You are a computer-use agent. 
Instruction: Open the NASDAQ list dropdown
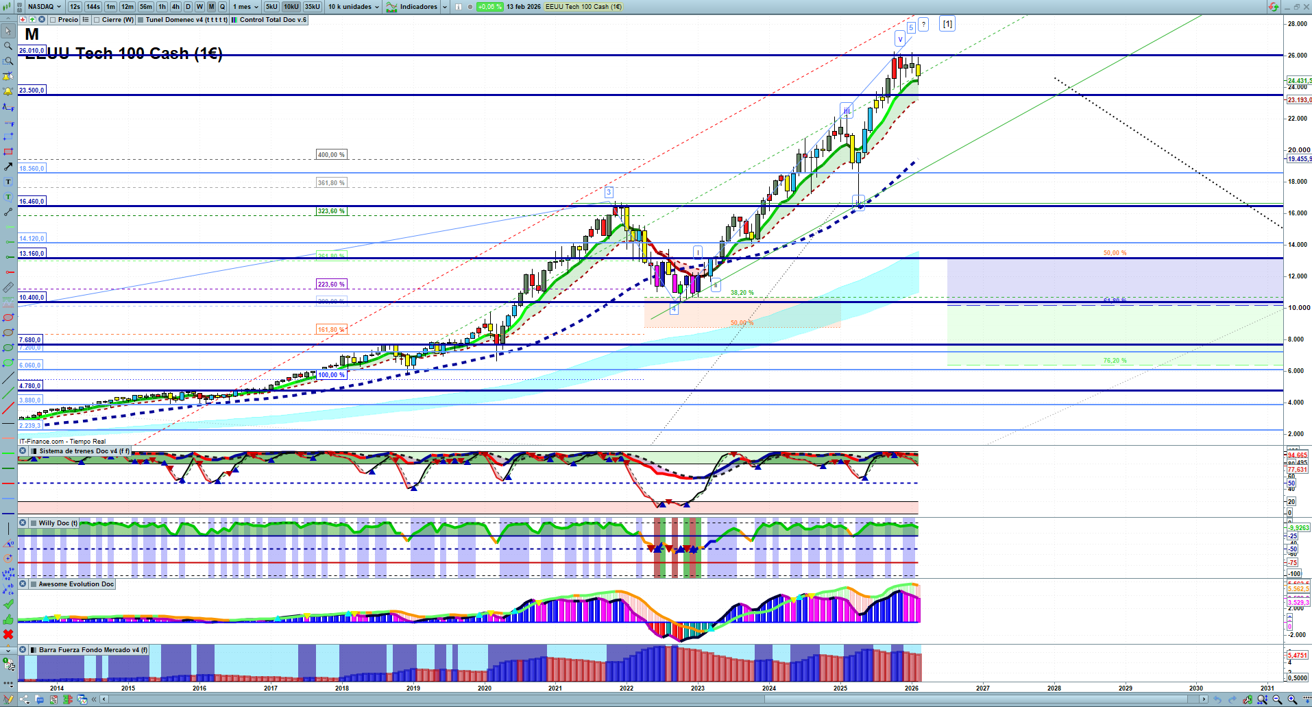pos(45,7)
